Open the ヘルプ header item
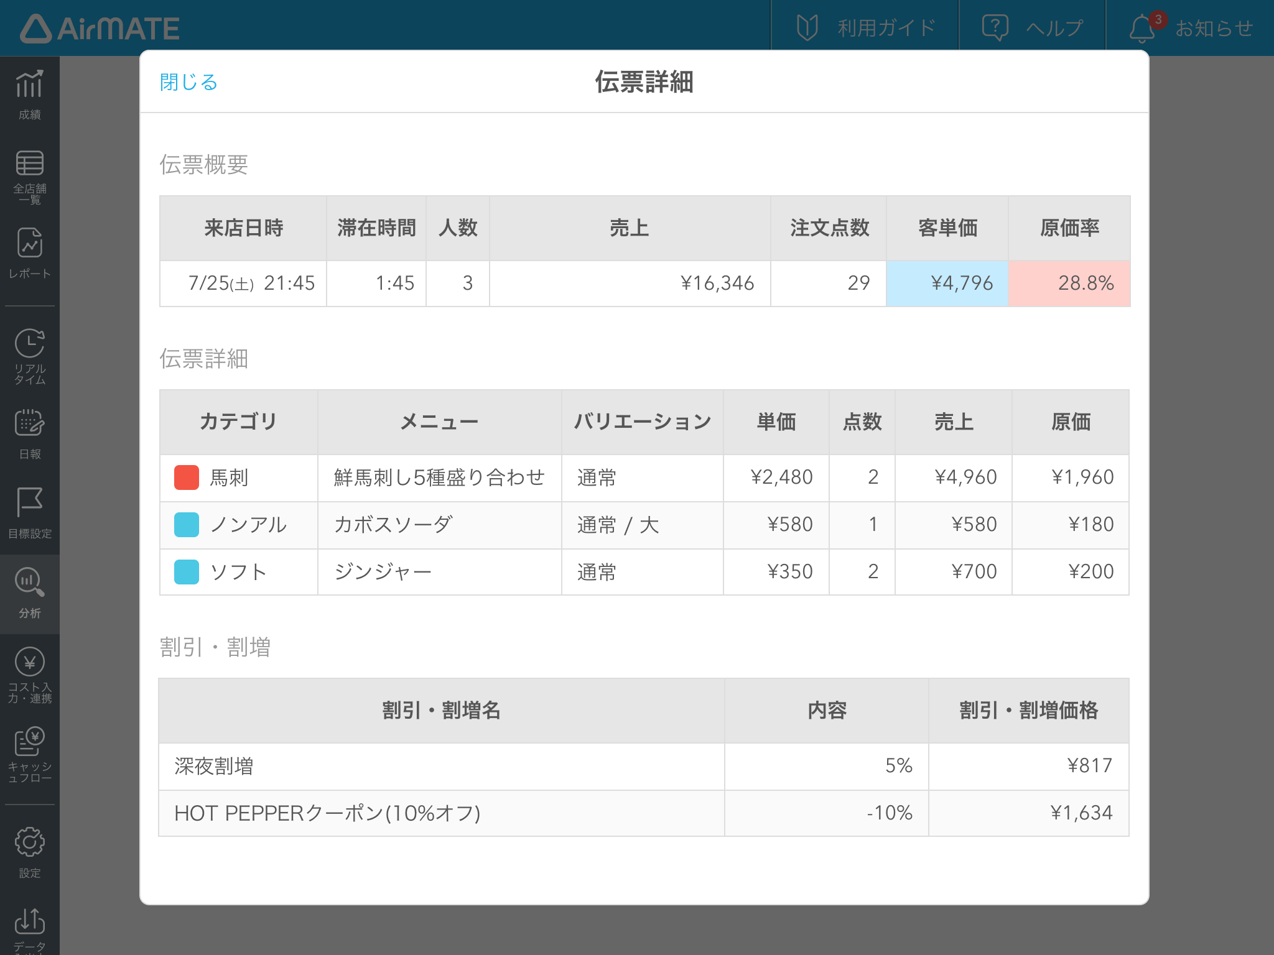Viewport: 1274px width, 955px height. tap(1032, 28)
